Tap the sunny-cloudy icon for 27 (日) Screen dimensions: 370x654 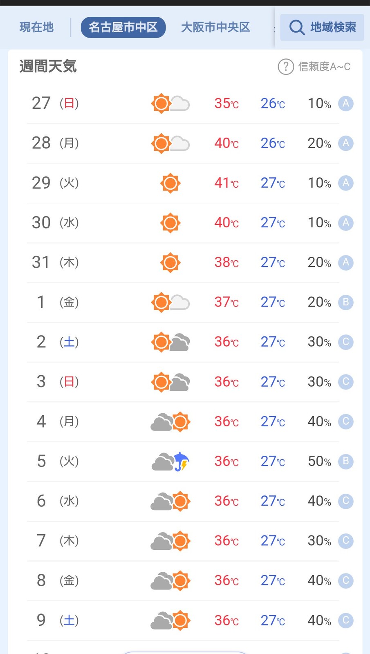pyautogui.click(x=170, y=103)
